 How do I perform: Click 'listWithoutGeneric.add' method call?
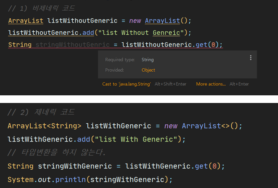(51, 33)
